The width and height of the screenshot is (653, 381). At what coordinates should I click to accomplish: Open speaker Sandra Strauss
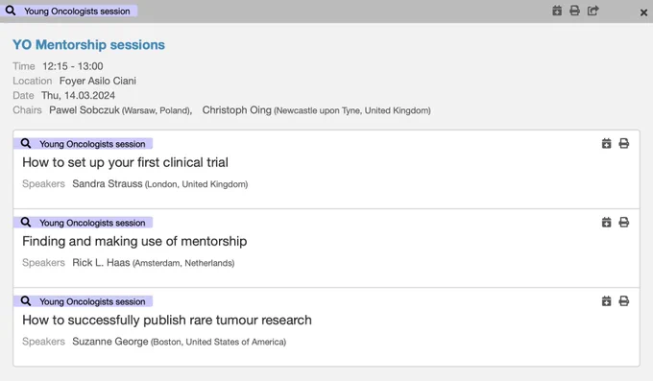[x=108, y=183]
